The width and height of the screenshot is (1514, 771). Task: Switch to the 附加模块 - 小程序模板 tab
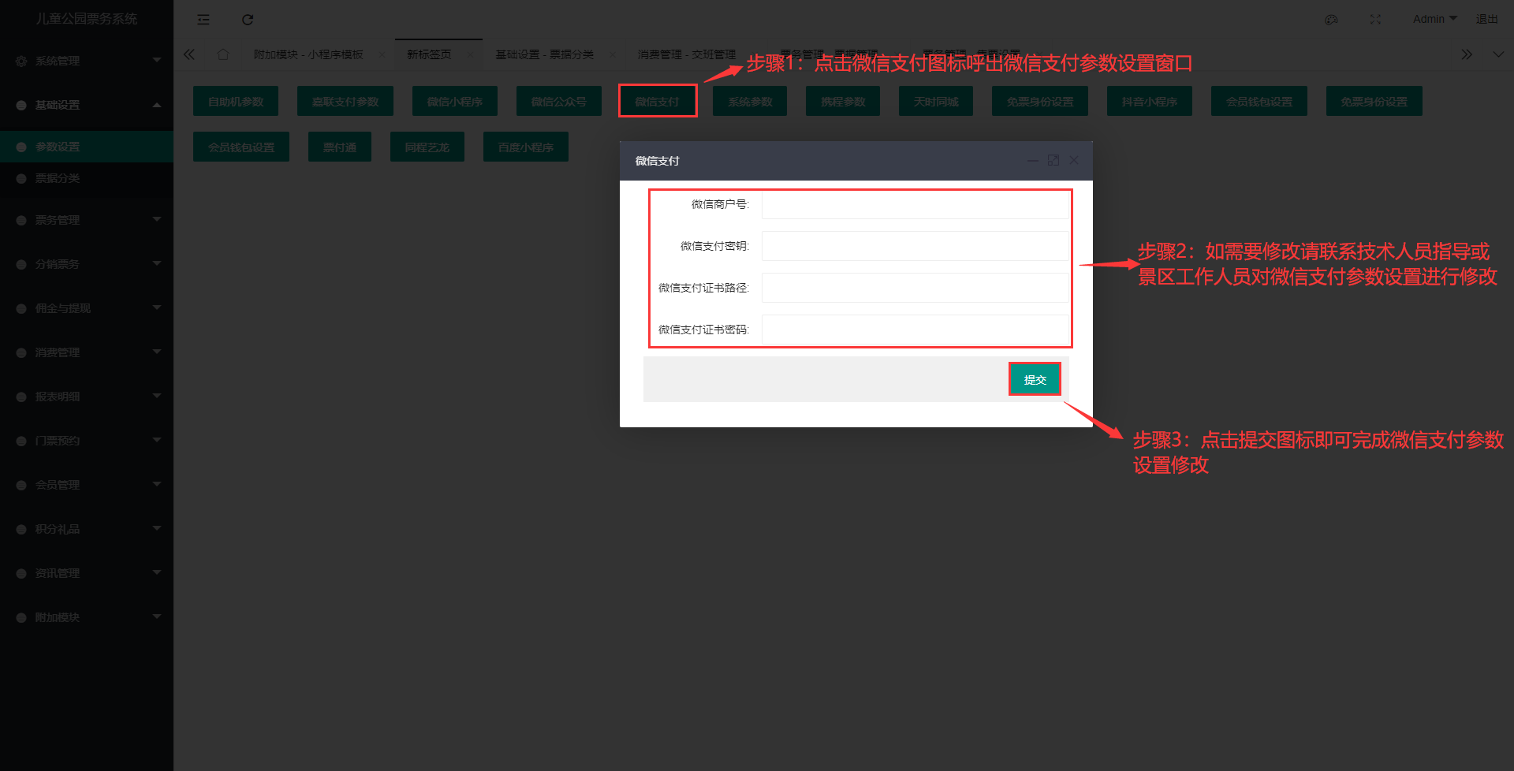308,54
